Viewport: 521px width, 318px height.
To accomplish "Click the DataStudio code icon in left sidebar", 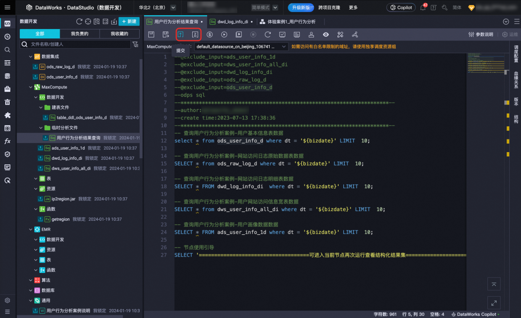I will (7, 24).
